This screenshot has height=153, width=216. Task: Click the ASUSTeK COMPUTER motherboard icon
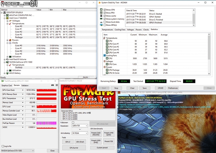[x=7, y=15]
